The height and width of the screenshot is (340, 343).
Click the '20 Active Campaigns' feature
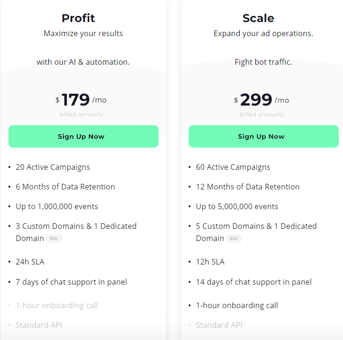[53, 167]
